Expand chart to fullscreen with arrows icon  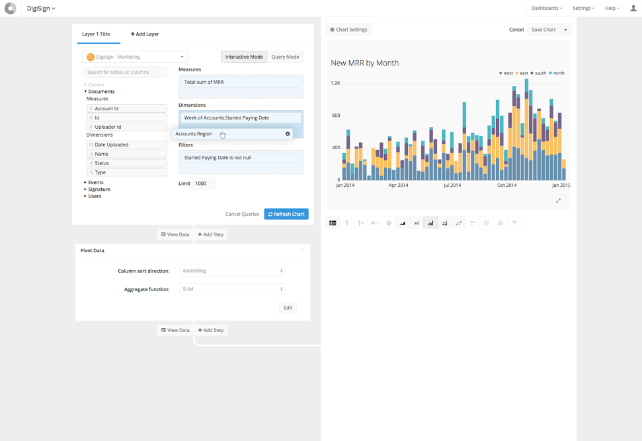coord(559,200)
